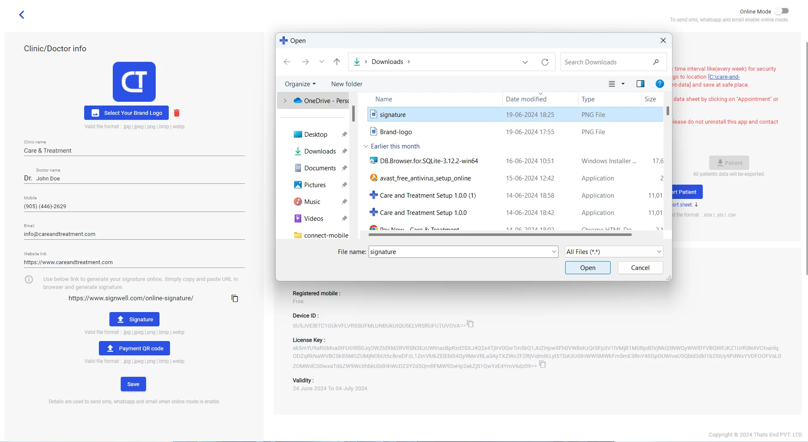The height and width of the screenshot is (442, 808).
Task: Copy the License Key
Action: [542, 364]
